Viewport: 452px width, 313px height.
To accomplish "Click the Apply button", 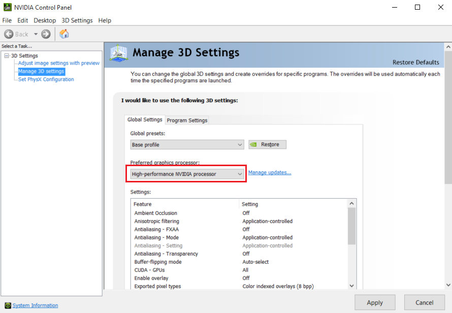I will tap(375, 302).
